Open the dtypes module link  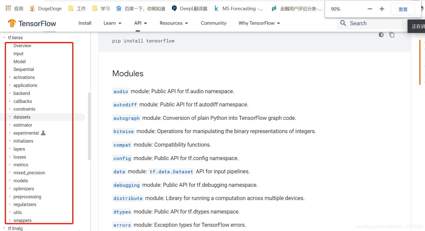122,212
